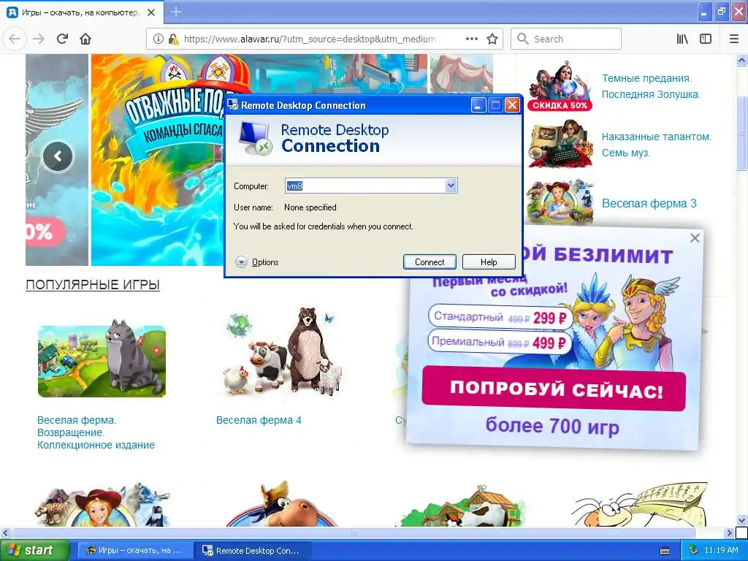Click the keyboard icon in system tray
Screen dimensions: 748x561
pos(665,551)
